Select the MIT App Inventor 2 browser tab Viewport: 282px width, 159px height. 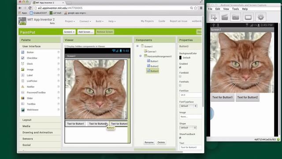coord(48,3)
